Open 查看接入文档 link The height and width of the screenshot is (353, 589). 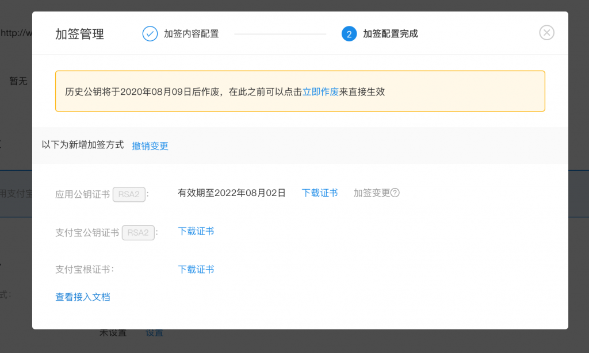click(x=83, y=297)
